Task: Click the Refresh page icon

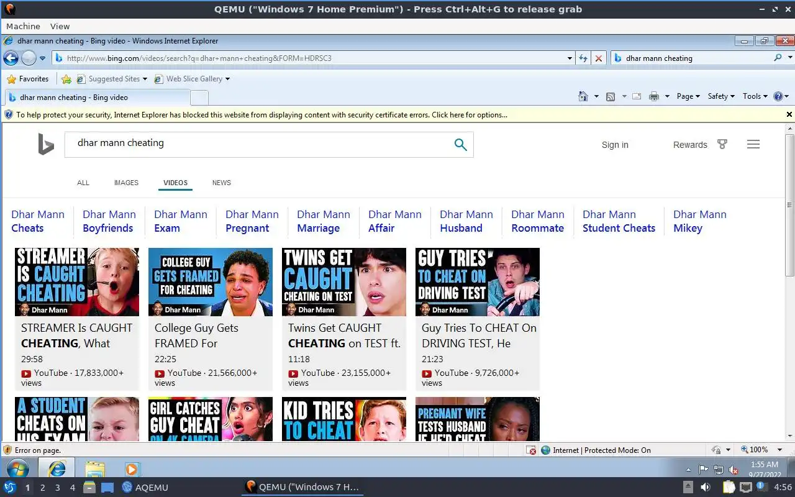Action: (583, 58)
